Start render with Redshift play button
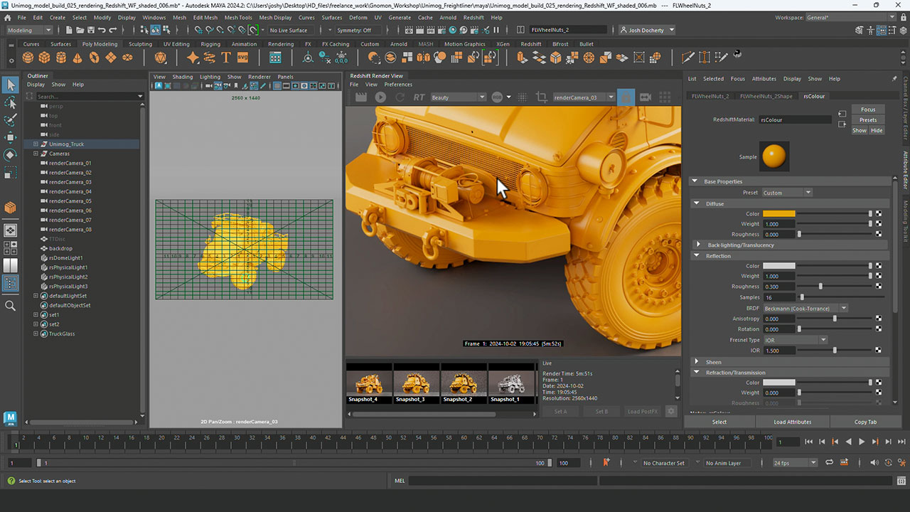 tap(380, 97)
